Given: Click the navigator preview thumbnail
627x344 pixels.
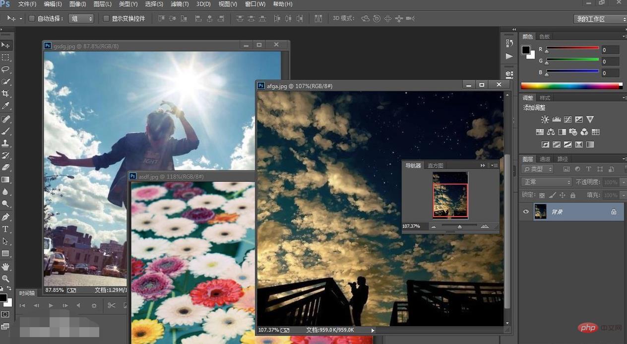Looking at the screenshot, I should [x=450, y=195].
